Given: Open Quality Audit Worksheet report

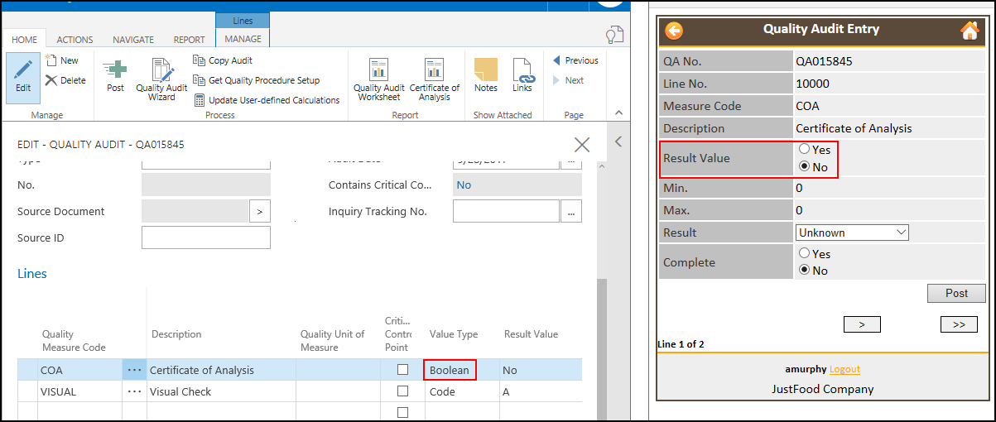Looking at the screenshot, I should (x=379, y=79).
